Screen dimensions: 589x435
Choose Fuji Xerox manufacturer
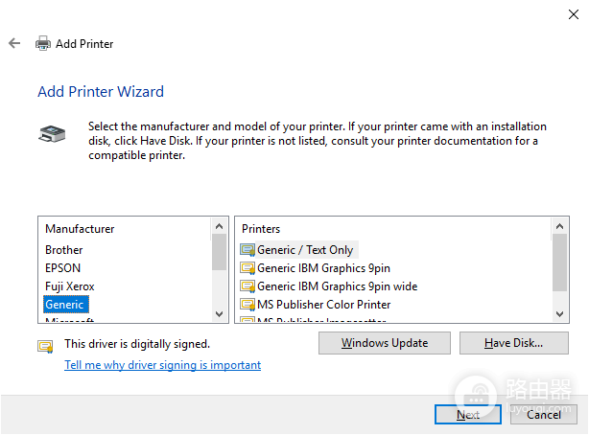coord(69,286)
